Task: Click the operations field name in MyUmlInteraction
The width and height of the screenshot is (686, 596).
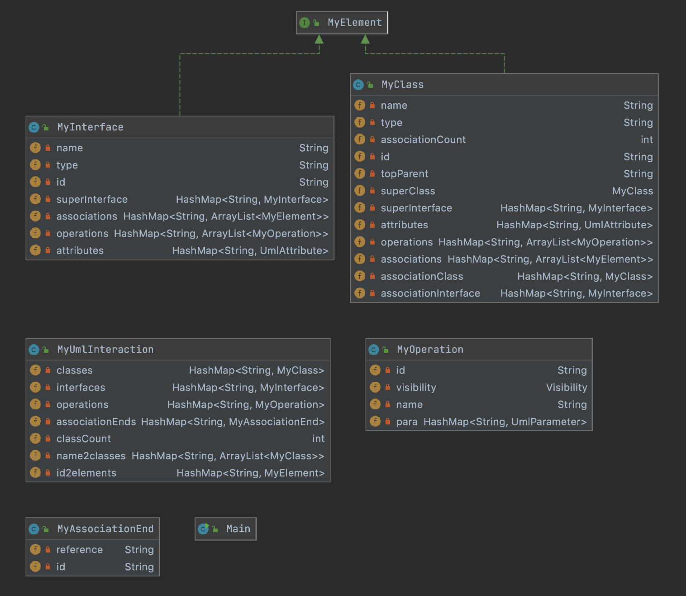Action: point(83,405)
